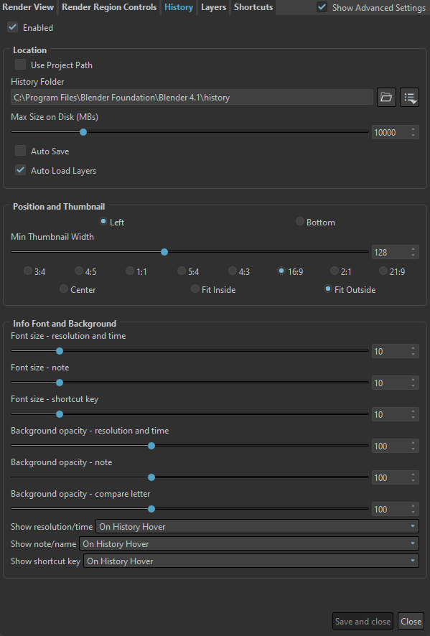Click the Font size - note slider handle

60,383
